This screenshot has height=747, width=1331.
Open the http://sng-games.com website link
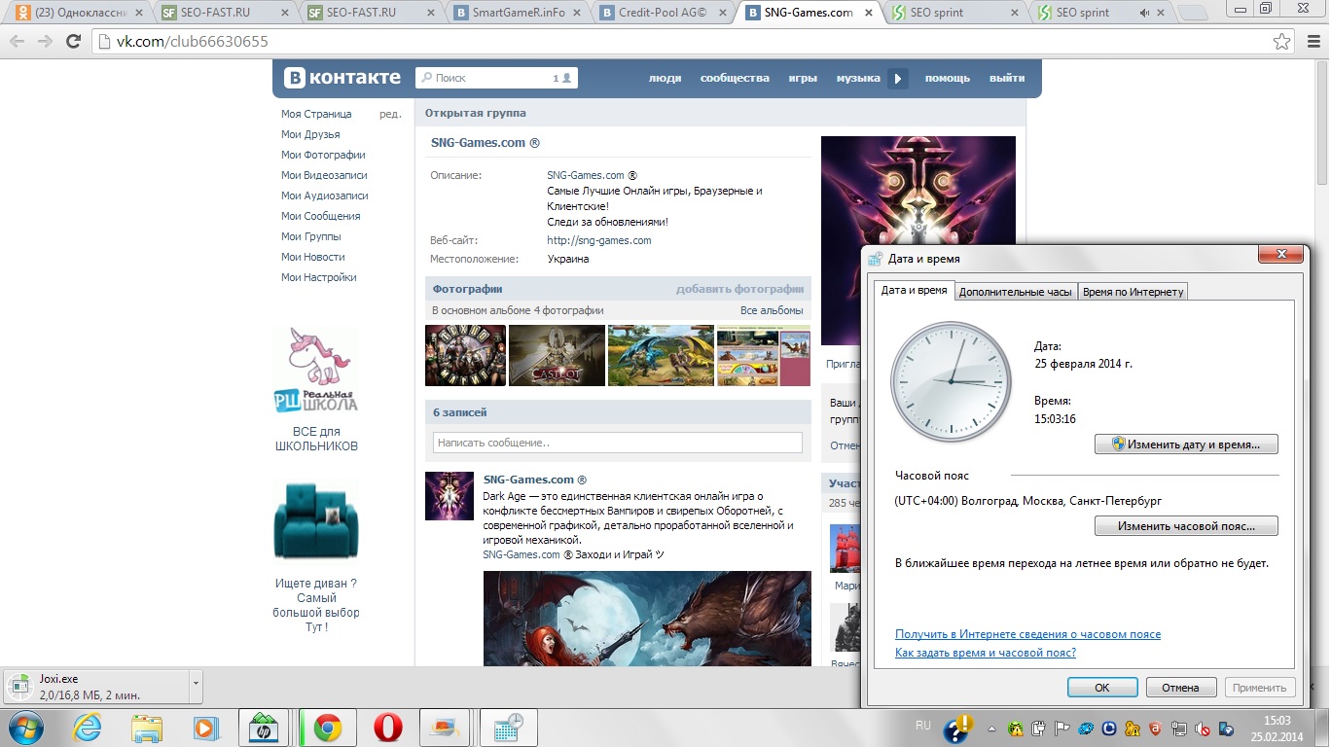[599, 240]
